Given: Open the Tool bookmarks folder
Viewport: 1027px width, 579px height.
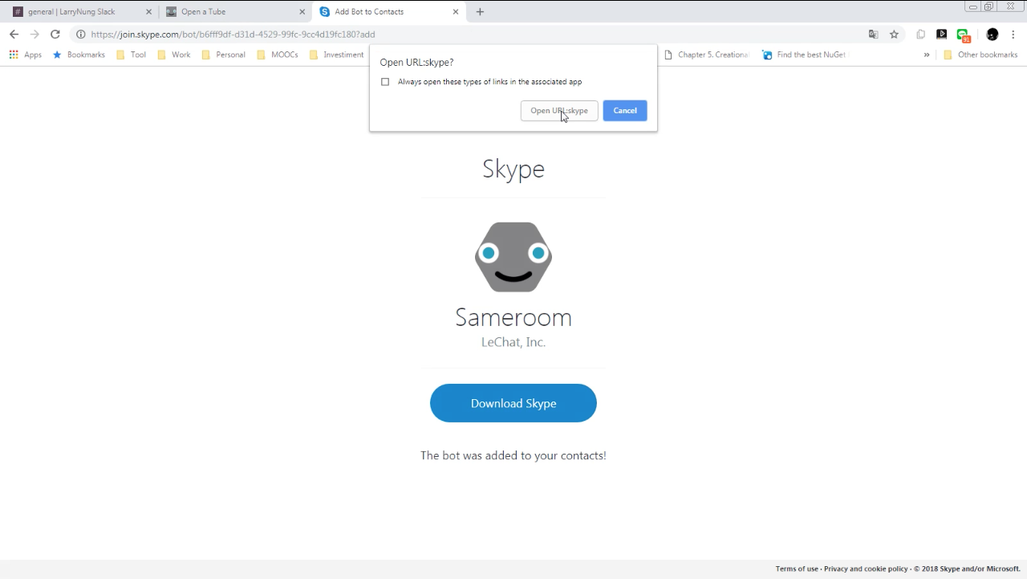Looking at the screenshot, I should pos(131,55).
